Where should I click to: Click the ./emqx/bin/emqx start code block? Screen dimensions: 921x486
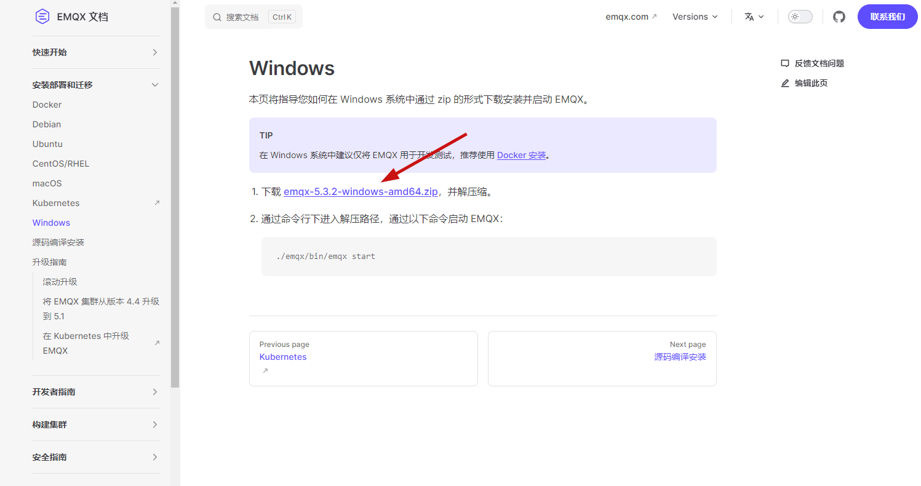coord(488,256)
